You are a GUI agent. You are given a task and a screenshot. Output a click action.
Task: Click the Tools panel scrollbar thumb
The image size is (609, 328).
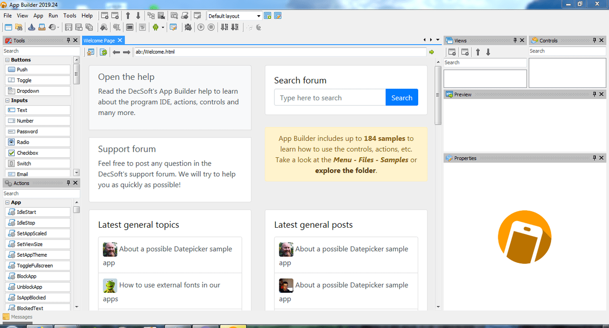tap(77, 74)
